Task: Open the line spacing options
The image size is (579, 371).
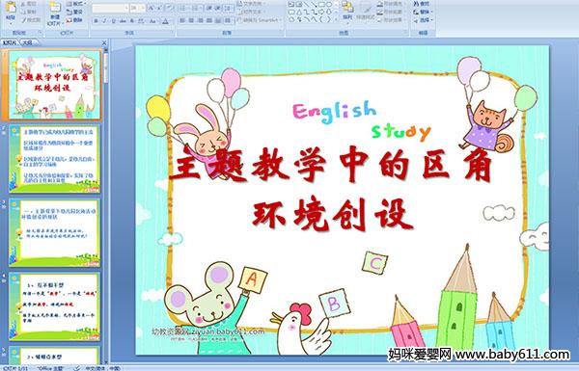Action: 228,8
